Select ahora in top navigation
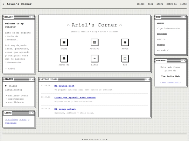Image resolution: width=189 pixels, height=141 pixels. [160, 4]
